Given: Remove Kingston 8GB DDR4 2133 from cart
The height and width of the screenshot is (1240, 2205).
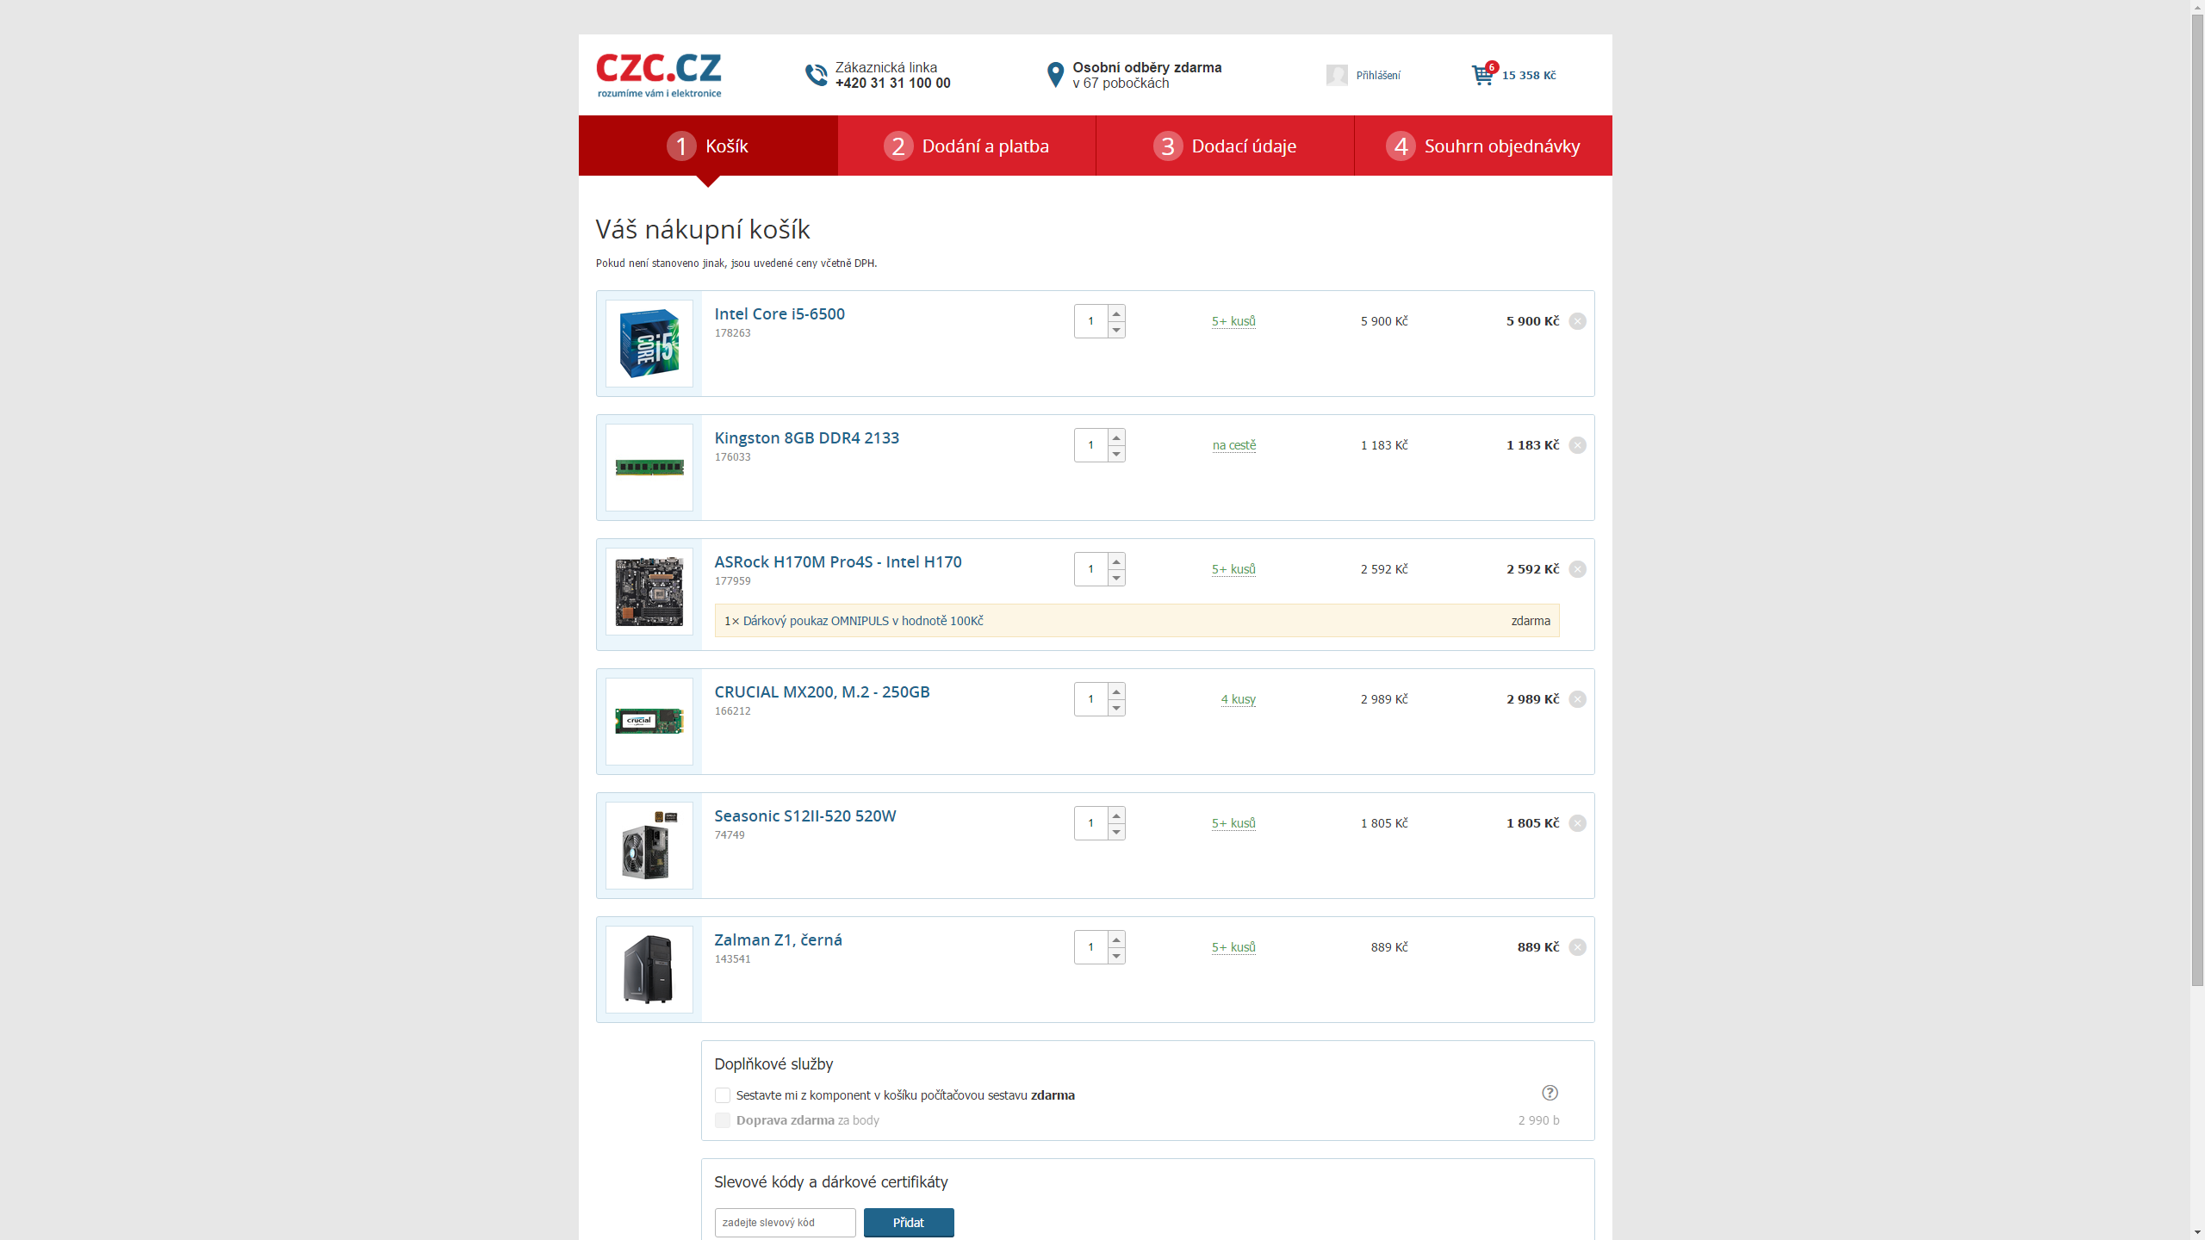Looking at the screenshot, I should 1577,445.
